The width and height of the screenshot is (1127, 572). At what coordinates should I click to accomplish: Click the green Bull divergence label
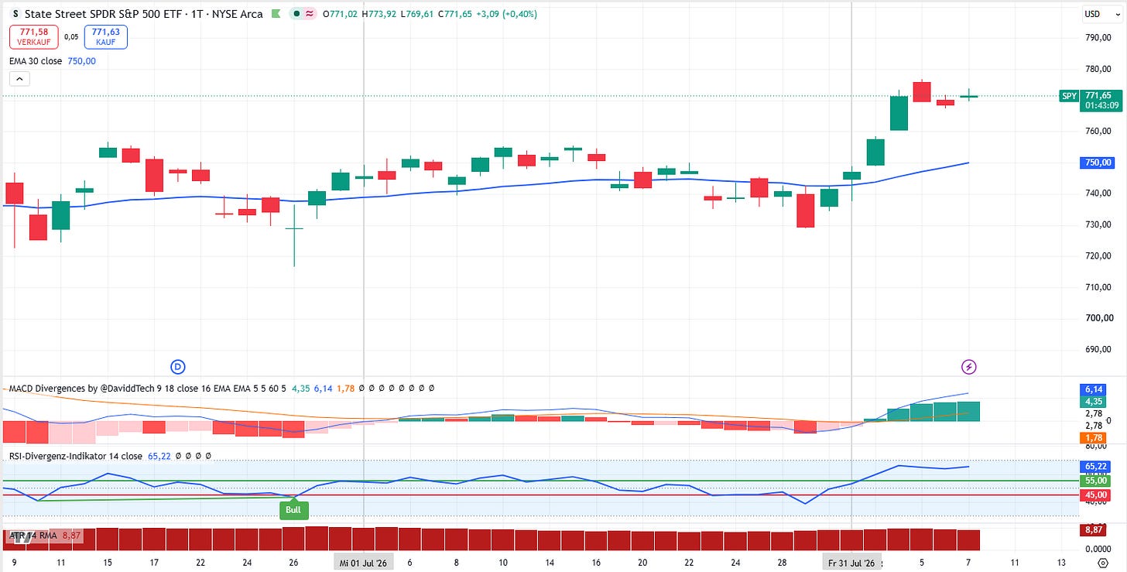point(294,510)
